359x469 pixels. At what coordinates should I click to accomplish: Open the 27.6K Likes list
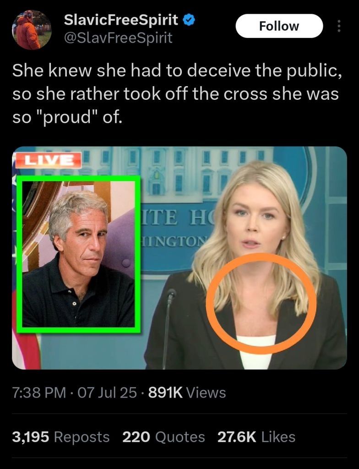[256, 436]
